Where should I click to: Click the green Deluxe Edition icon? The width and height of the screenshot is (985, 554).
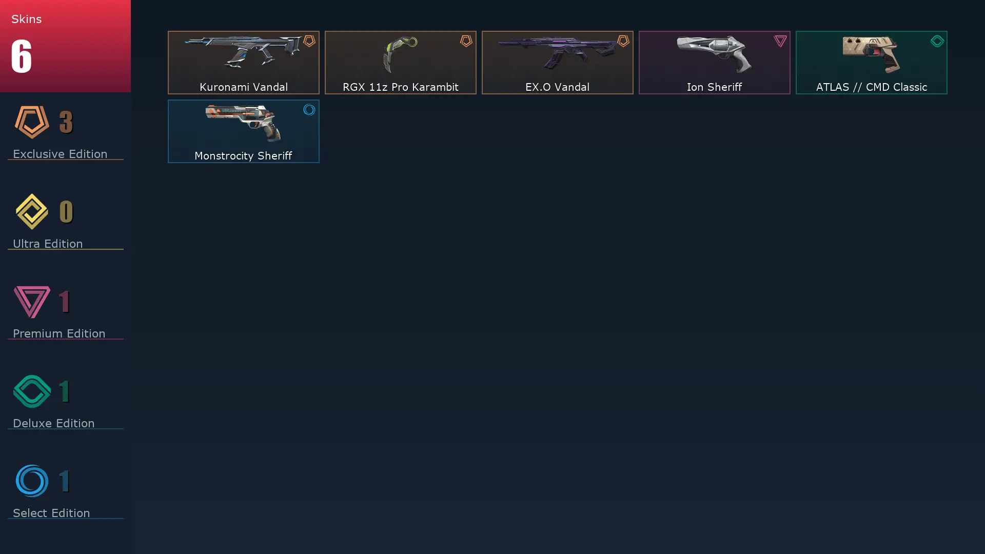tap(32, 391)
